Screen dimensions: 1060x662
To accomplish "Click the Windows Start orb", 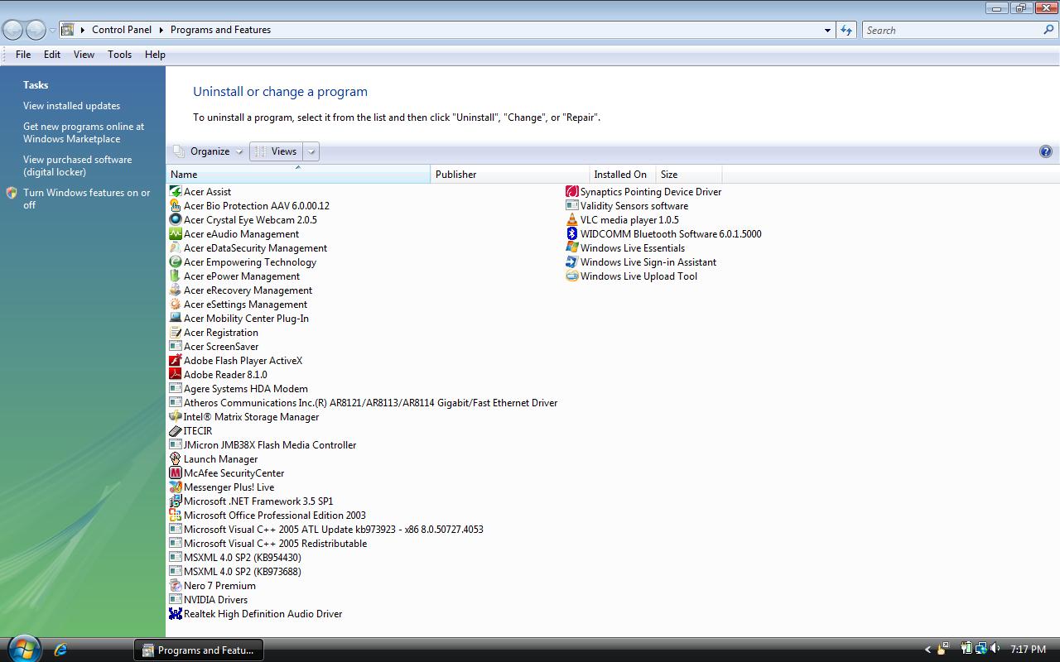I will point(23,648).
